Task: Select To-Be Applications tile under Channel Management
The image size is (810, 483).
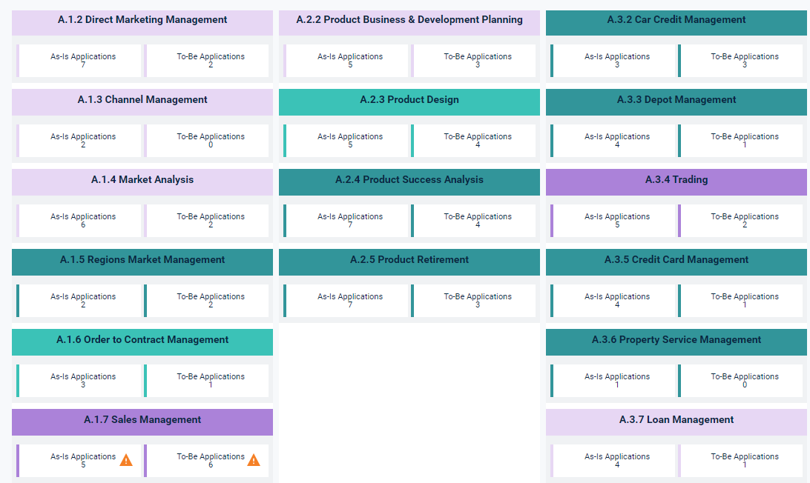Action: point(208,141)
